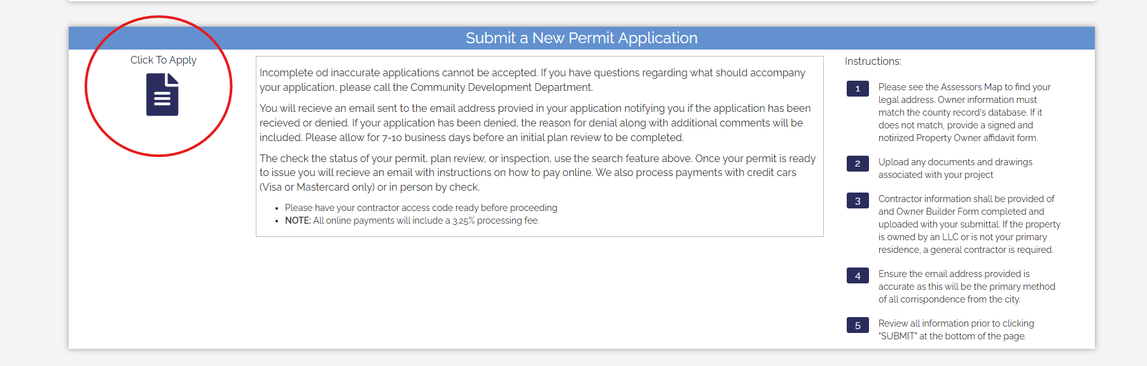Image resolution: width=1147 pixels, height=366 pixels.
Task: Click the contractor information instruction step
Action: (968, 224)
